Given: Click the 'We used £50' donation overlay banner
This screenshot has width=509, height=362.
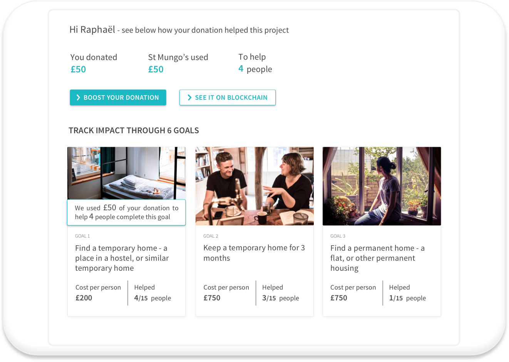Looking at the screenshot, I should [126, 212].
